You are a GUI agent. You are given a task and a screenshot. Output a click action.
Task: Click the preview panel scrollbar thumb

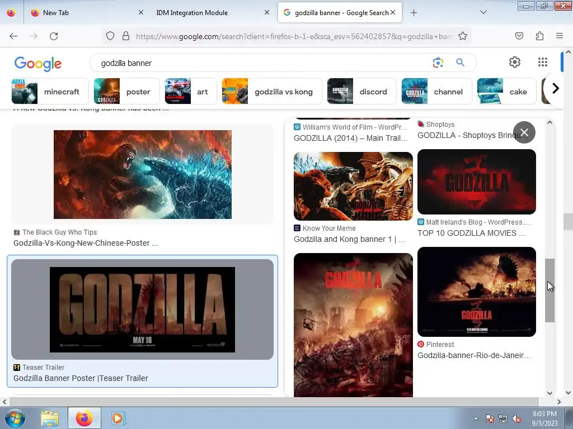pos(549,290)
